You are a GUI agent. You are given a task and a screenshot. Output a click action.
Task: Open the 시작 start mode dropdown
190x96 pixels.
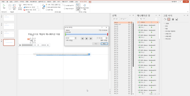point(63,5)
